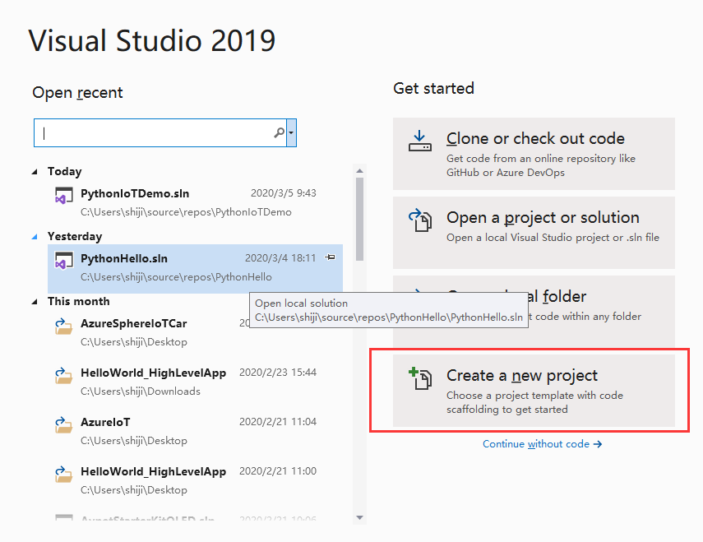Click the date 2020/2/23 15:44
703x542 pixels.
point(278,373)
